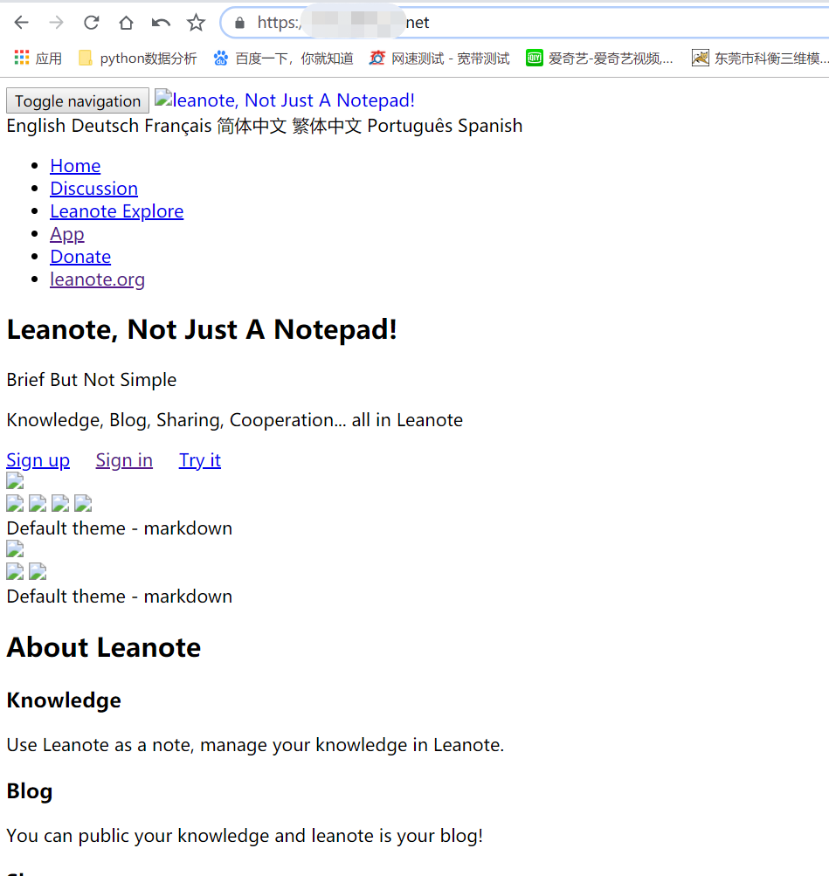Open the Donate link
This screenshot has width=829, height=876.
tap(80, 257)
